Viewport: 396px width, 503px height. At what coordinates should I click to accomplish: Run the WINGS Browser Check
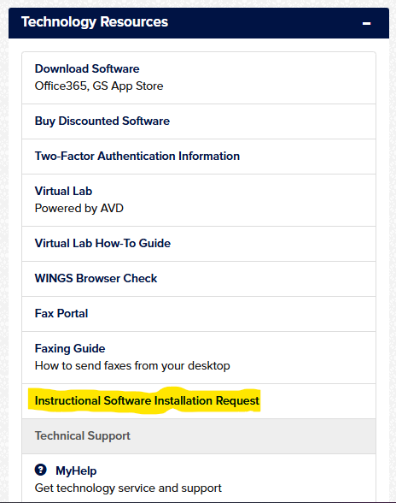[96, 278]
